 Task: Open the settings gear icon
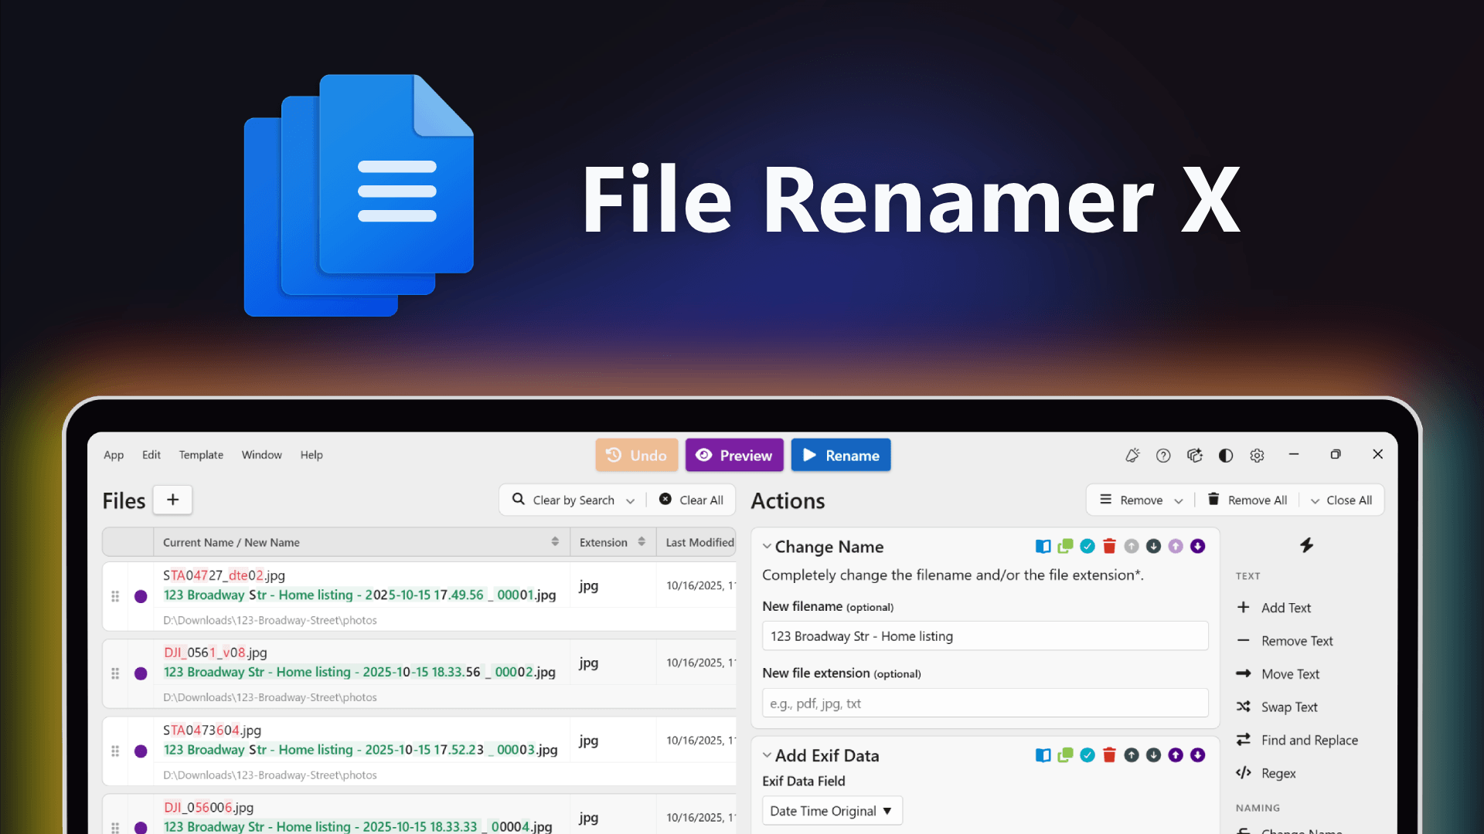(1258, 456)
